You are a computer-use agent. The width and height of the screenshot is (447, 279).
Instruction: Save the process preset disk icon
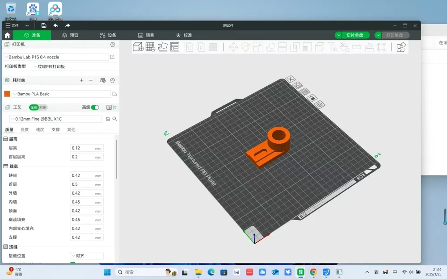108,119
